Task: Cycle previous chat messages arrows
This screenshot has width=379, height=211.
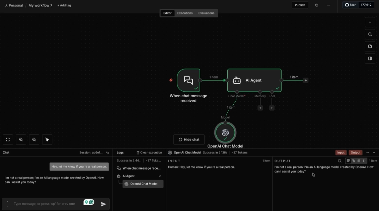Action: (x=7, y=204)
